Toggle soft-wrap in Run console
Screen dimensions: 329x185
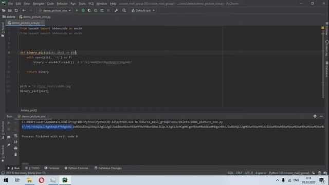[15, 136]
